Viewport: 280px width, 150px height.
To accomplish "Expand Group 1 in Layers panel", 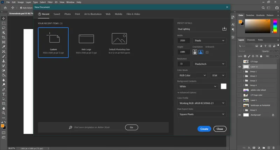I will point(244,71).
